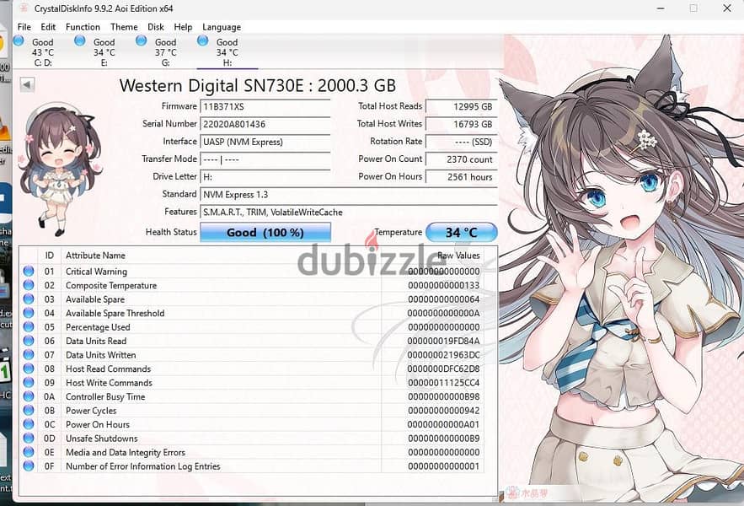744x506 pixels.
Task: Click the Power On Hours value 2561 hours
Action: coord(461,177)
